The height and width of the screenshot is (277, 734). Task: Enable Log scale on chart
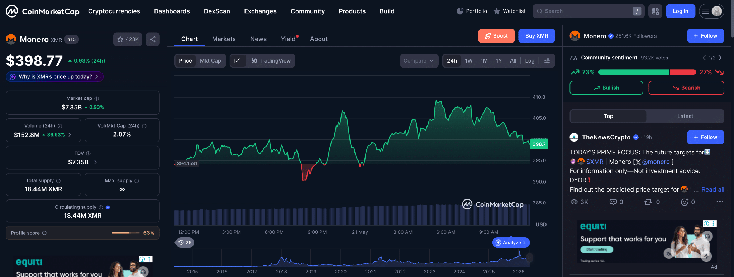(x=530, y=61)
